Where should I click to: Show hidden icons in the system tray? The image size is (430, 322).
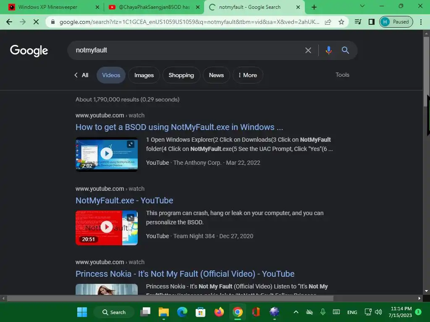pyautogui.click(x=296, y=312)
